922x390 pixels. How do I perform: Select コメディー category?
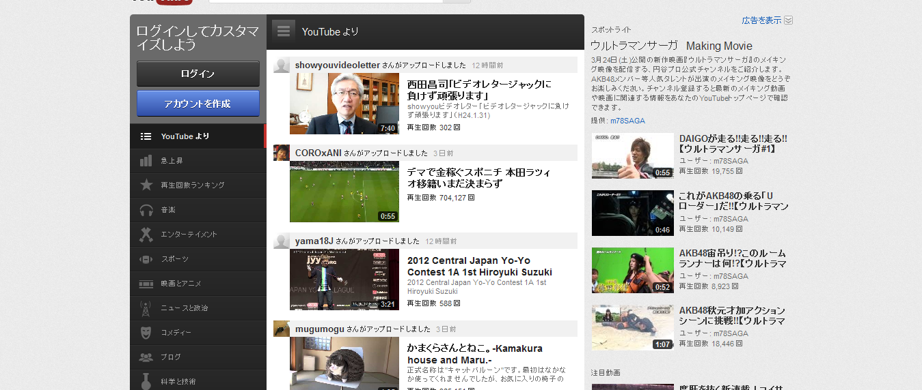[198, 333]
